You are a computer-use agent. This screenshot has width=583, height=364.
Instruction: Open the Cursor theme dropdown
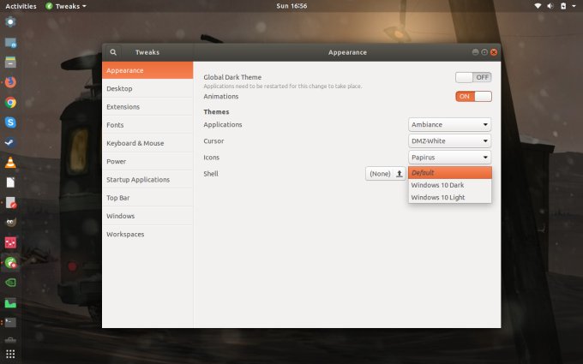(x=450, y=141)
